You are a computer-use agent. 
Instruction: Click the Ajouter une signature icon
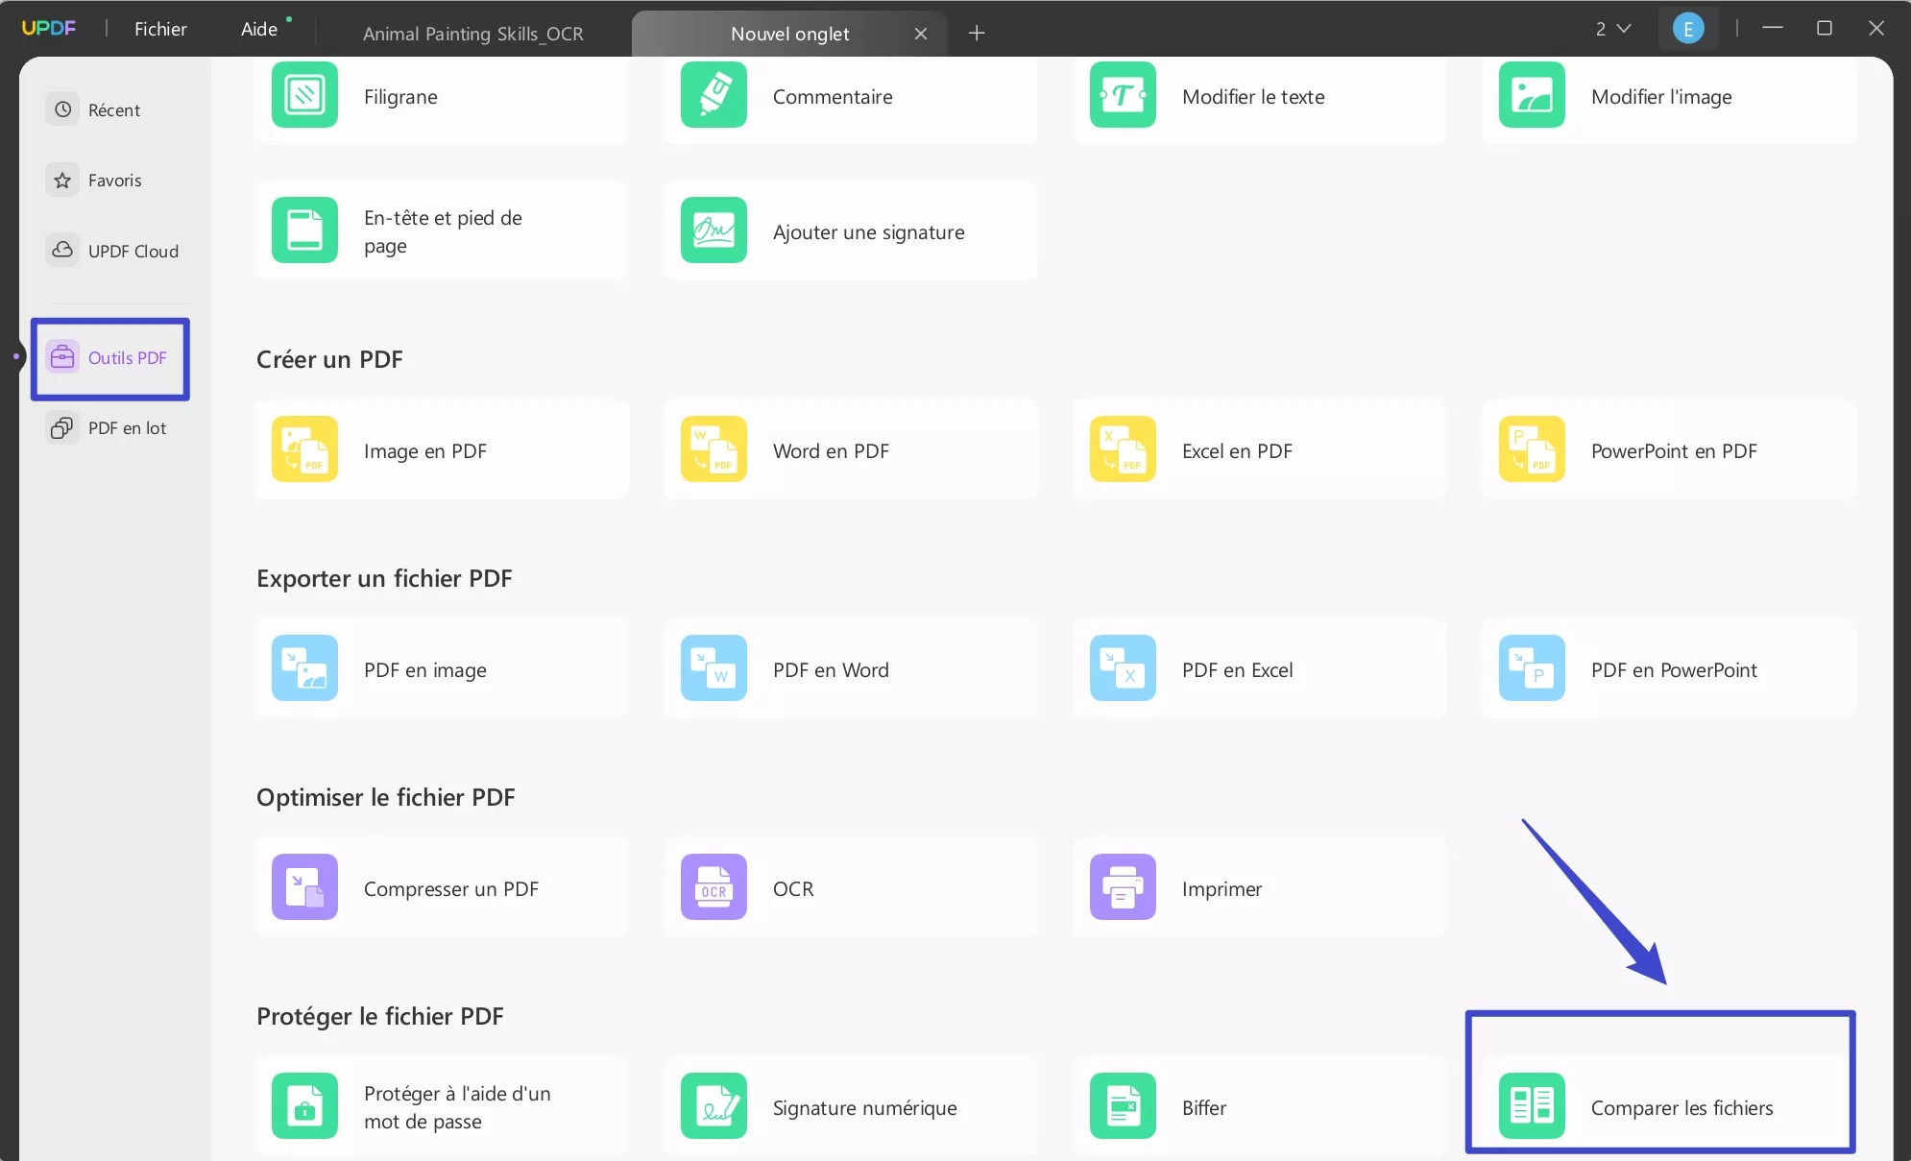point(714,230)
